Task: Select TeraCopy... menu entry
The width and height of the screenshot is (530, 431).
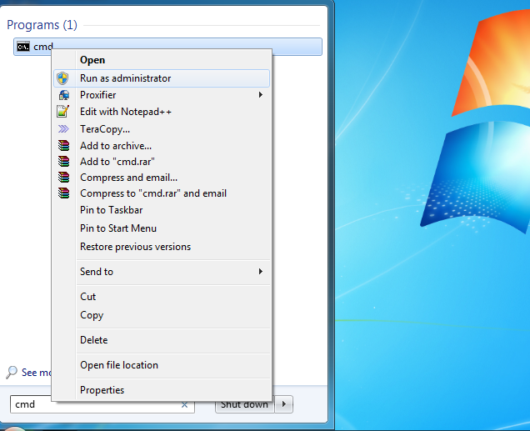Action: [x=162, y=128]
